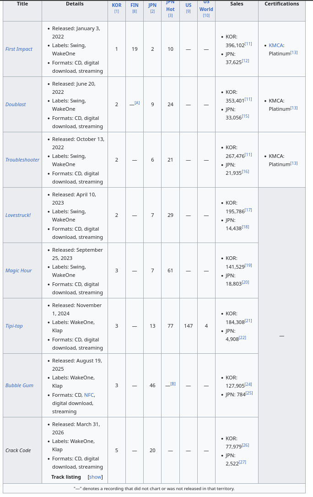Screen dimensions: 313x497
Task: Open the Troubleshooter album link
Action: (22, 160)
